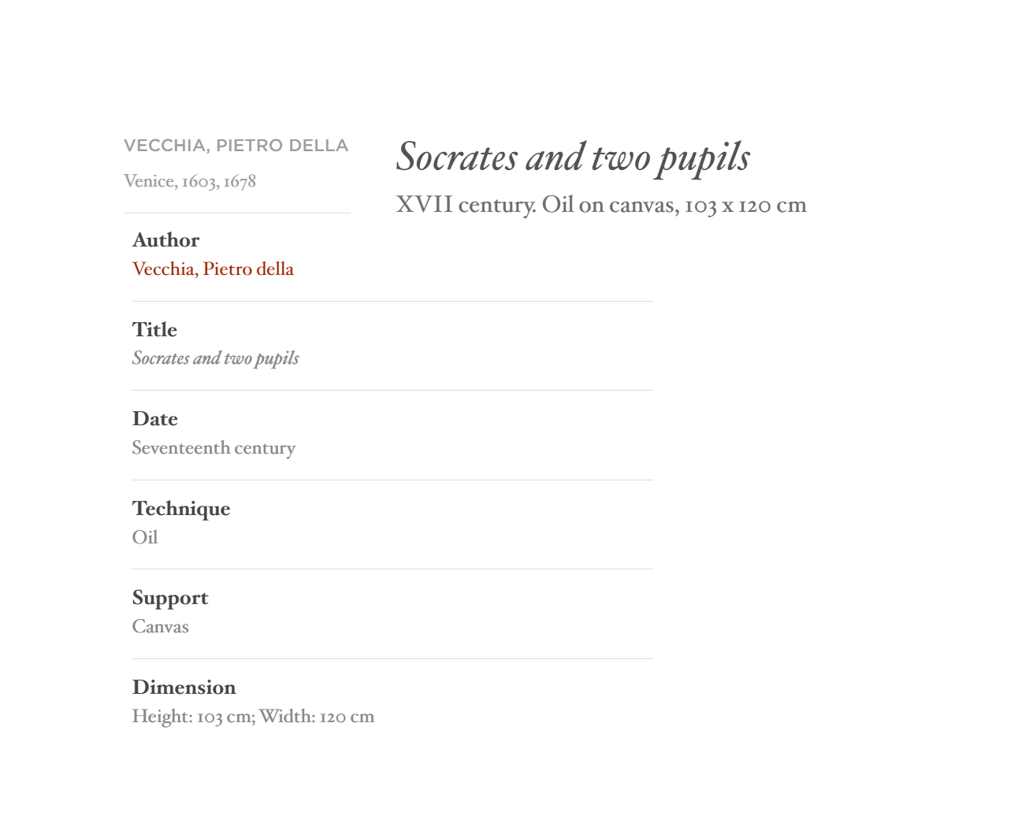This screenshot has height=834, width=1025.
Task: Click the separator between Date and Technique sections
Action: [x=392, y=480]
